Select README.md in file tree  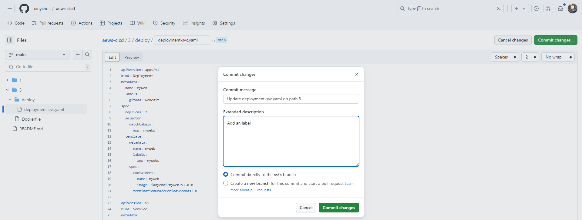coord(31,129)
